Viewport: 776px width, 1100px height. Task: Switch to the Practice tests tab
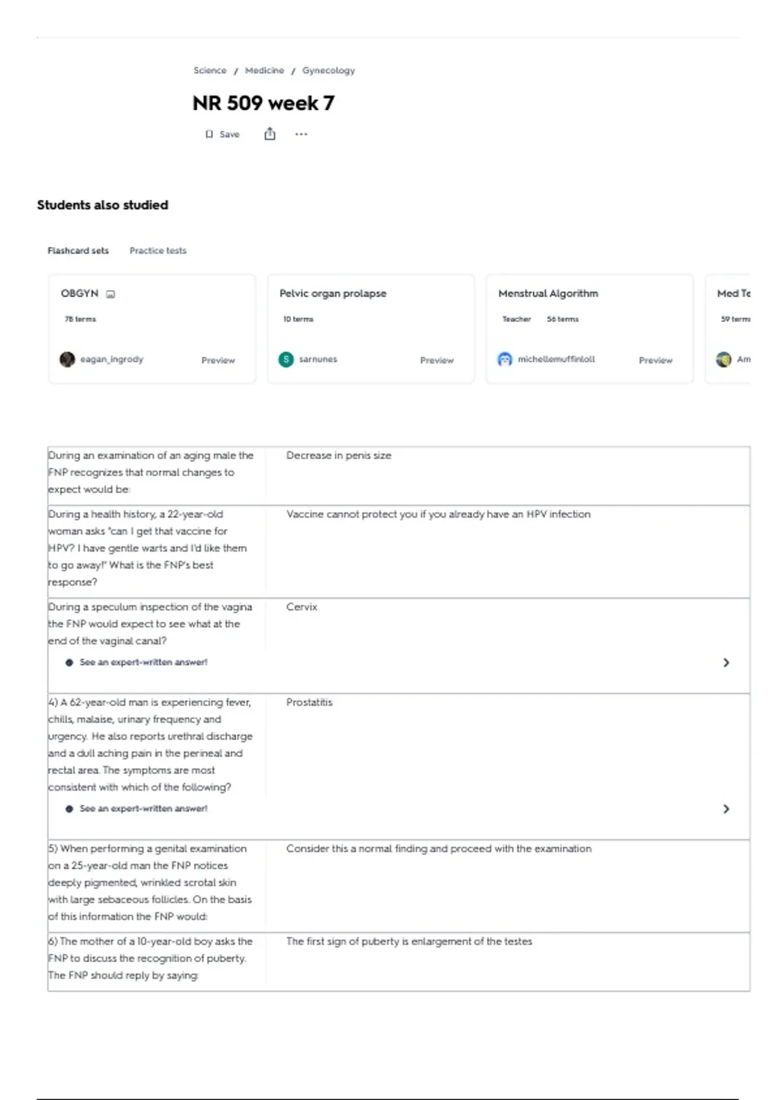pyautogui.click(x=158, y=250)
